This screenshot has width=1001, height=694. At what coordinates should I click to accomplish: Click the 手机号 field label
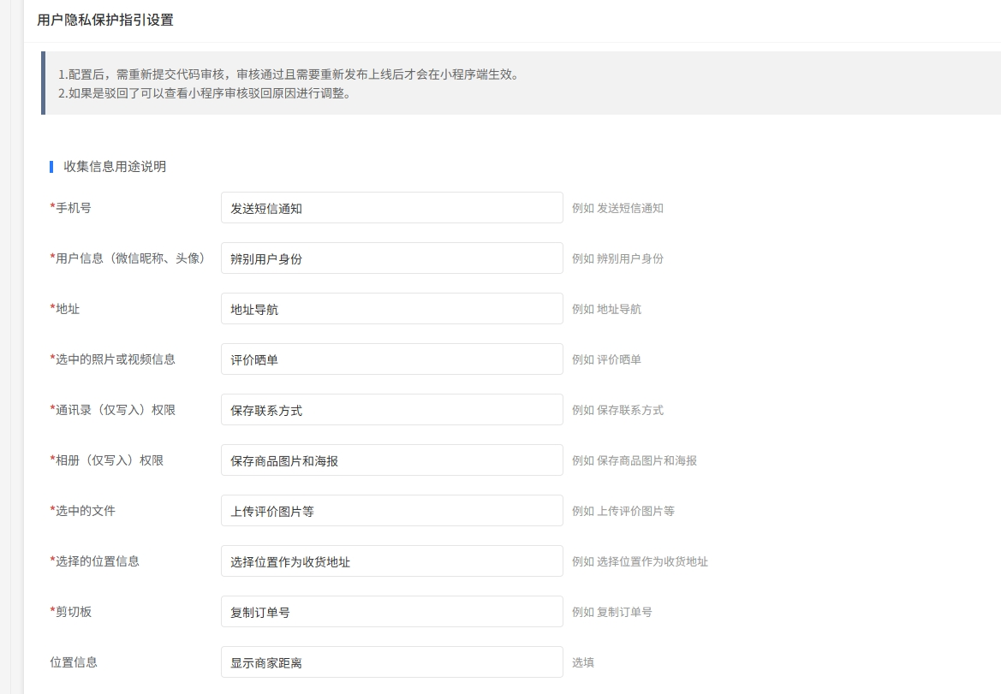tap(73, 208)
